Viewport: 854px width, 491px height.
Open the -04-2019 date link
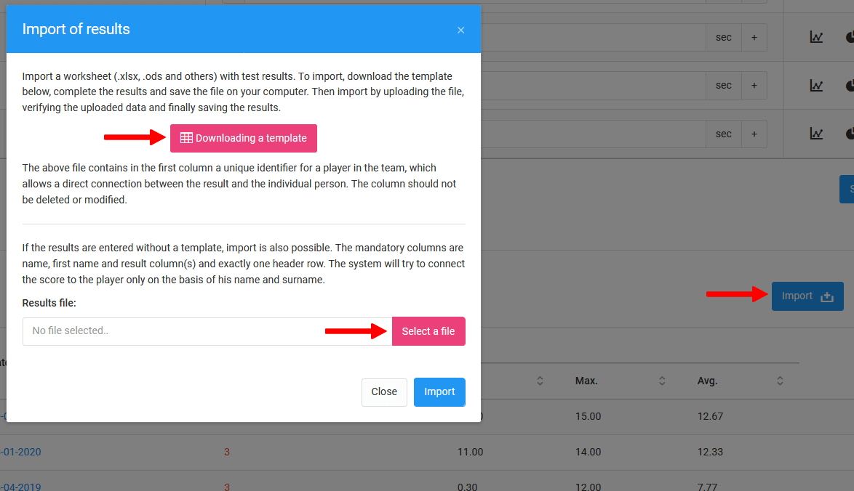[x=20, y=487]
